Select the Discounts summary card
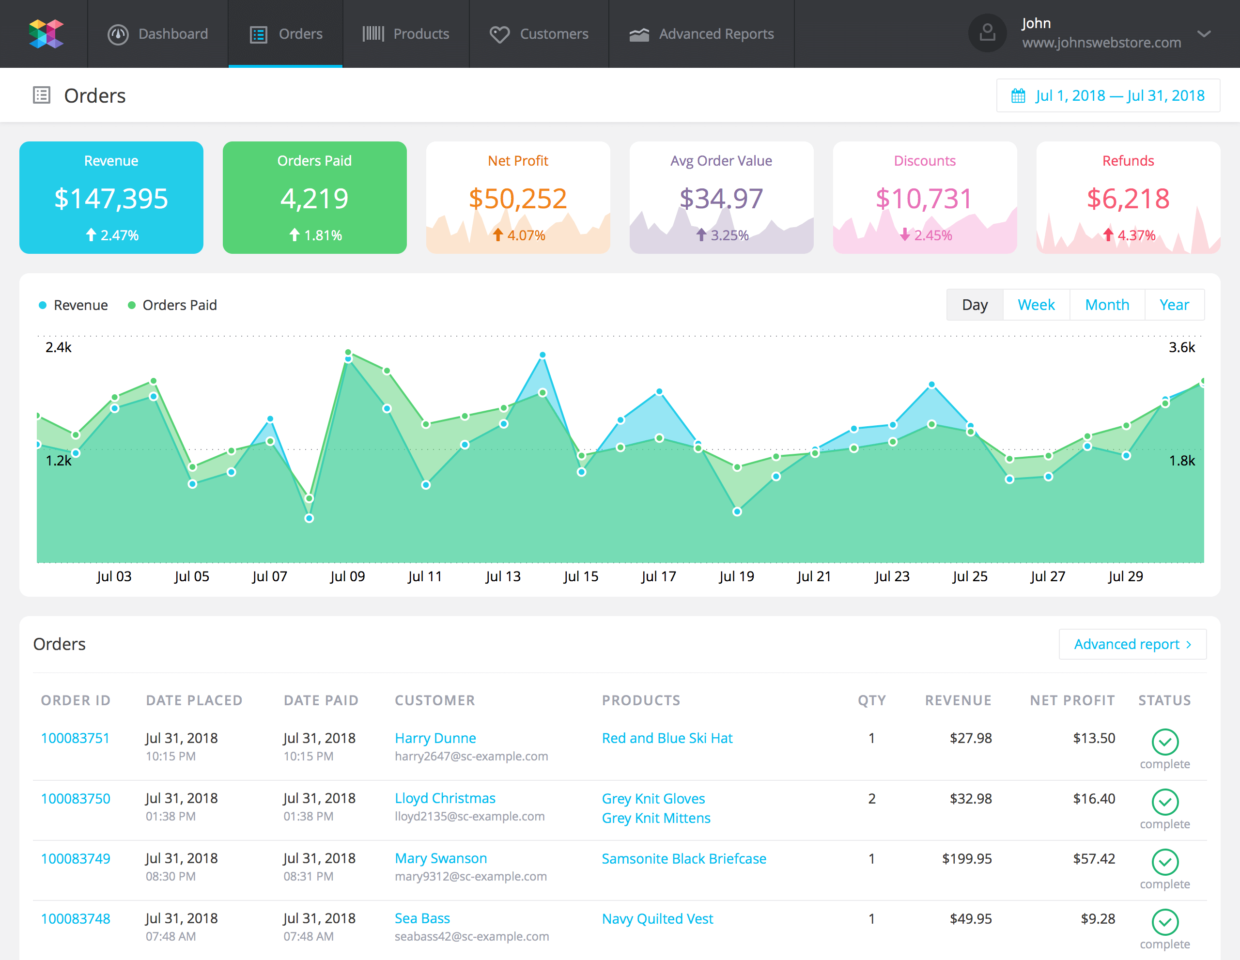This screenshot has height=960, width=1240. [x=924, y=198]
